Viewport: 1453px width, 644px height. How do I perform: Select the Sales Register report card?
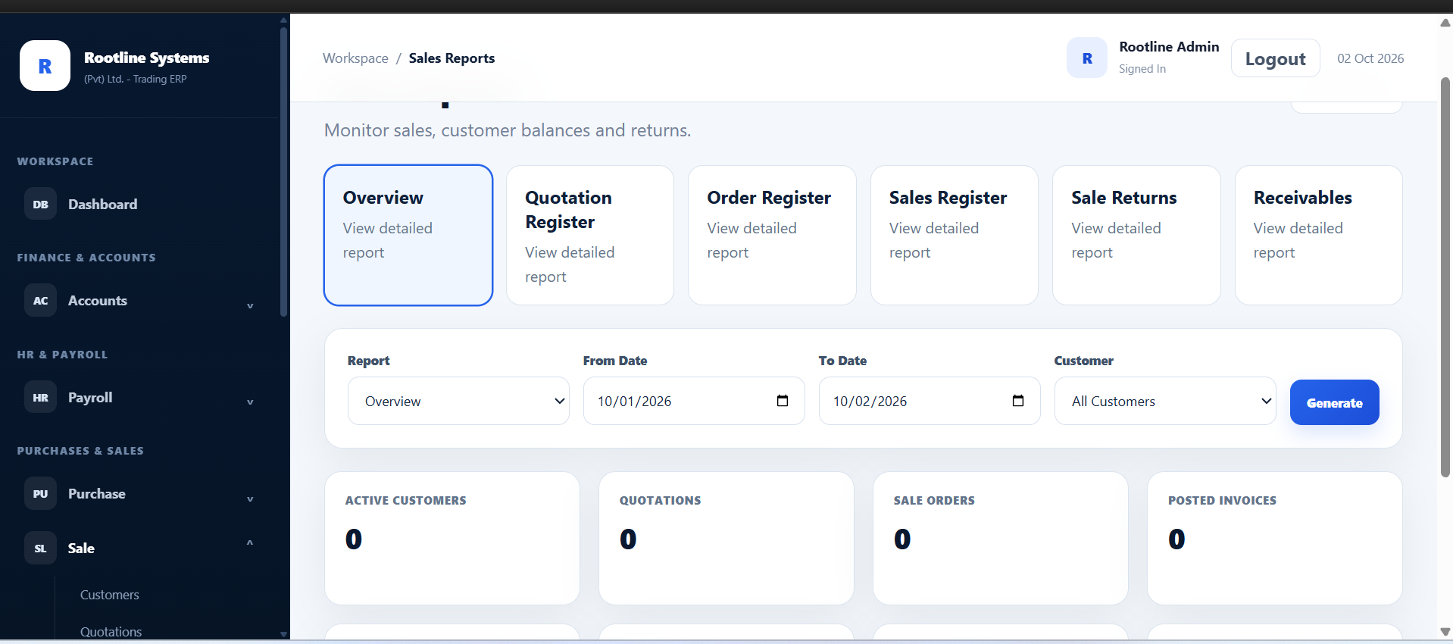click(955, 235)
